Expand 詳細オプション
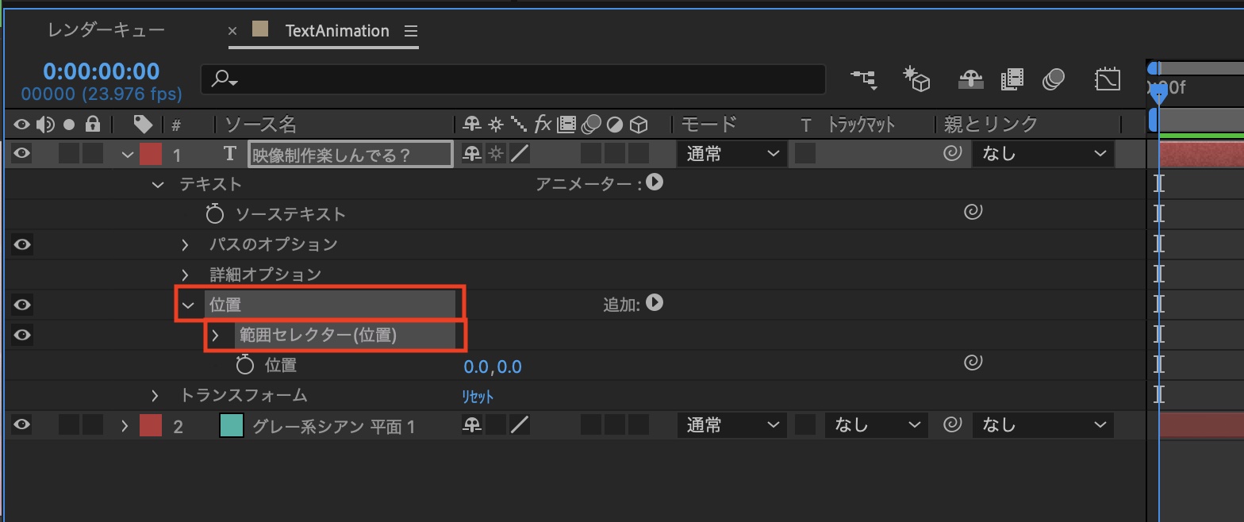 coord(185,274)
